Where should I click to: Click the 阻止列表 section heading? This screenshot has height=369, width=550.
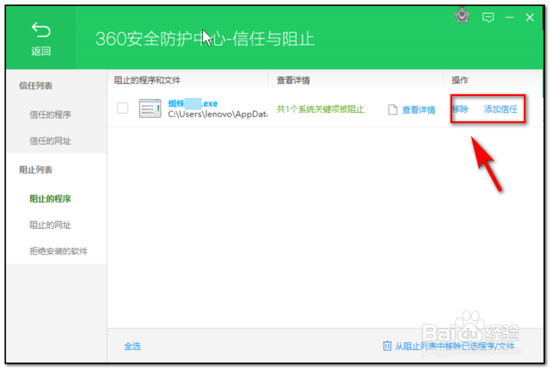pyautogui.click(x=35, y=170)
